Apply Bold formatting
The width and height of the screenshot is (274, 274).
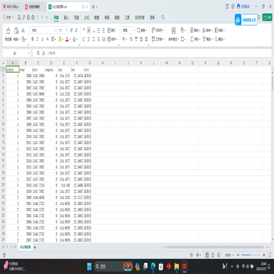pyautogui.click(x=32, y=39)
